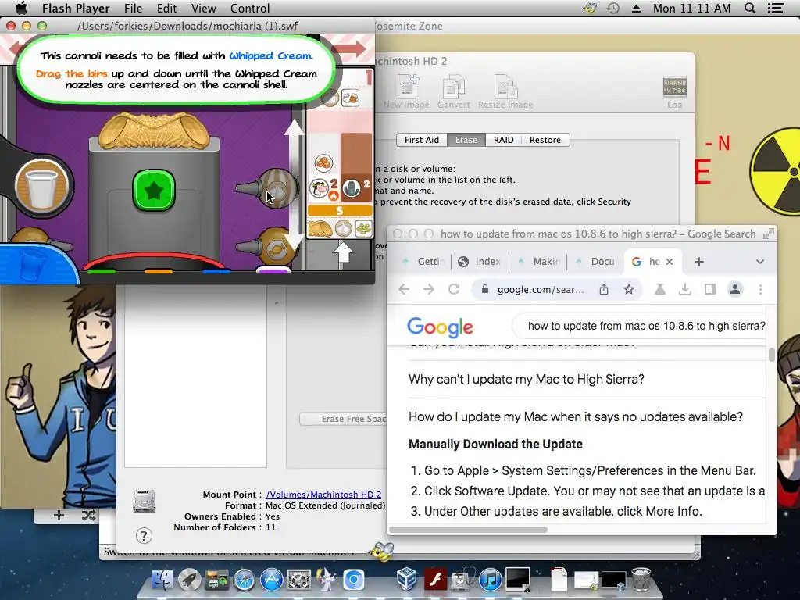Viewport: 800px width, 600px height.
Task: Open the Docu tab in Chrome
Action: [x=598, y=261]
